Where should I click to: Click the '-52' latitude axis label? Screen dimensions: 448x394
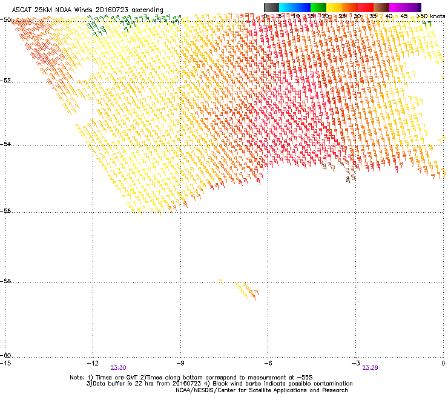[x=5, y=81]
